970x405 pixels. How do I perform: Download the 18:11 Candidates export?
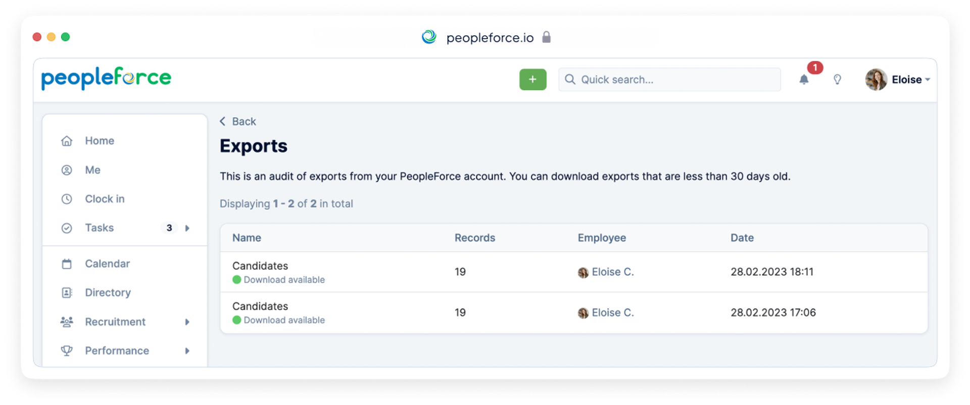point(284,280)
